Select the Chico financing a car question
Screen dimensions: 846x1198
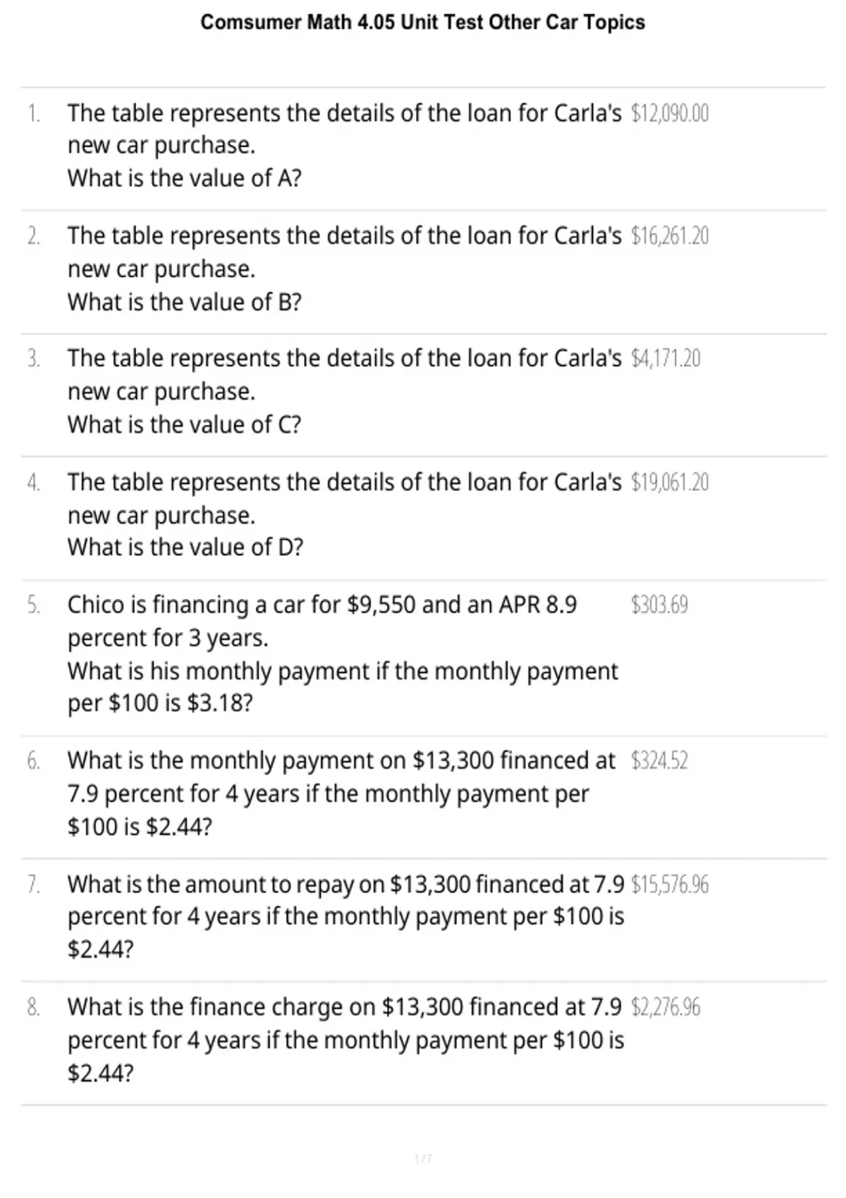click(x=343, y=654)
